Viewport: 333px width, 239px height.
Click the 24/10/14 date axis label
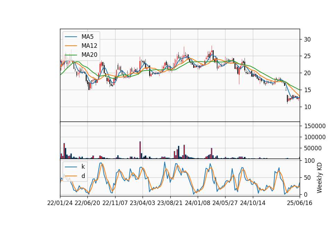pos(253,203)
